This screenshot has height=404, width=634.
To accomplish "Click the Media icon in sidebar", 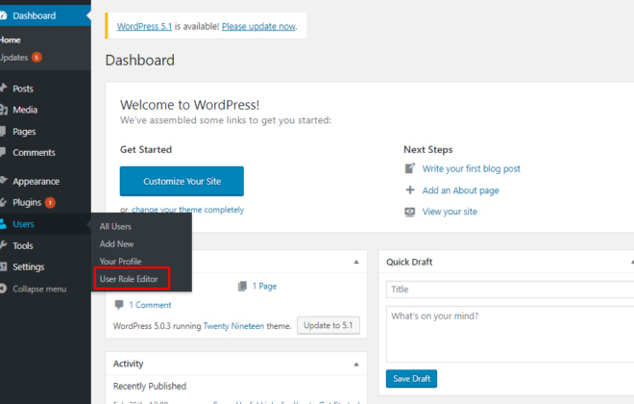I will pyautogui.click(x=4, y=110).
